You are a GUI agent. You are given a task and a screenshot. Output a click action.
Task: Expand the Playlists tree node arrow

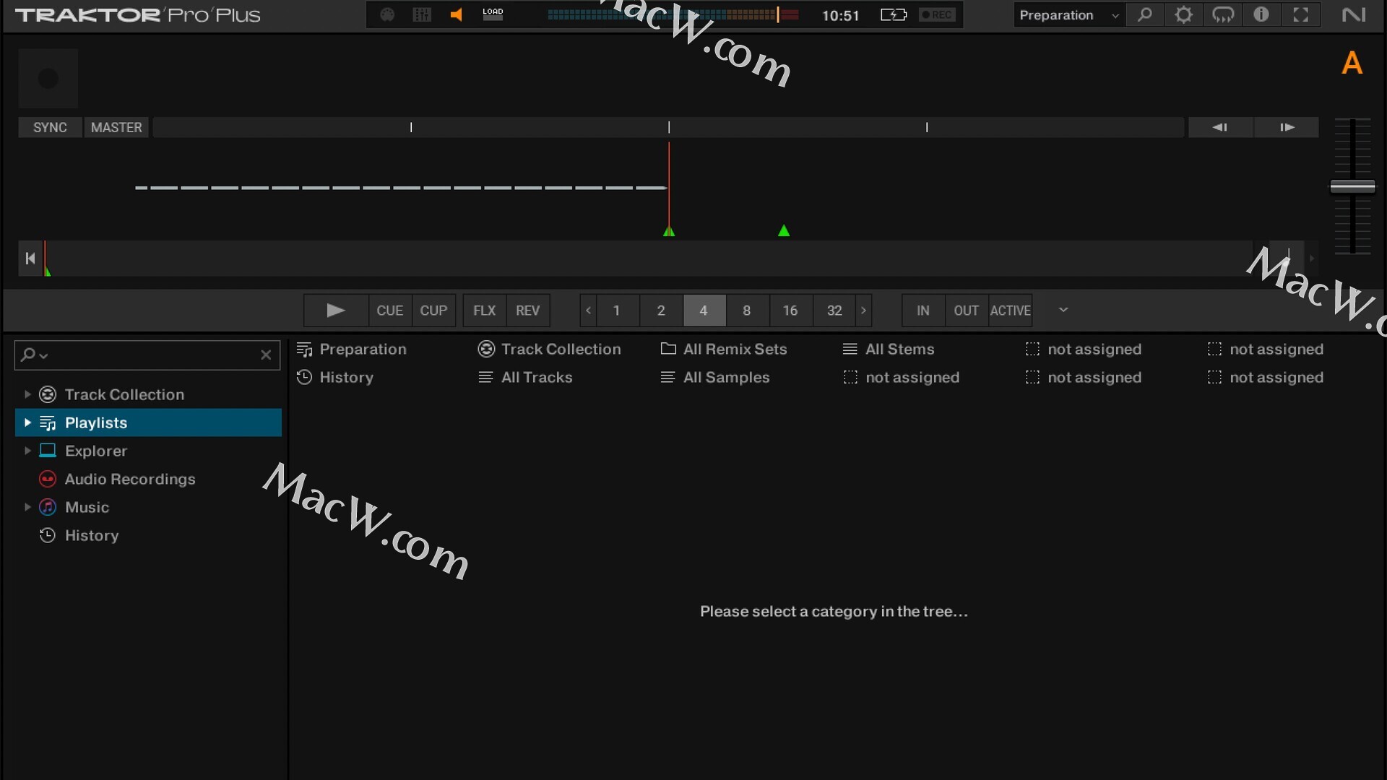click(27, 422)
